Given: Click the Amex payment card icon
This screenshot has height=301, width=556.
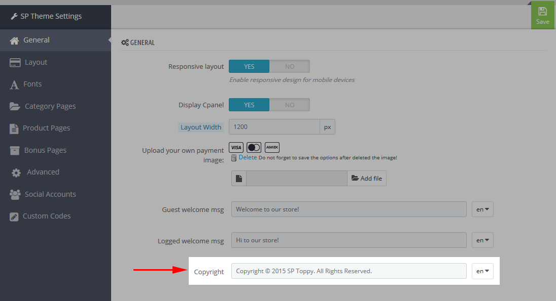Looking at the screenshot, I should click(272, 148).
